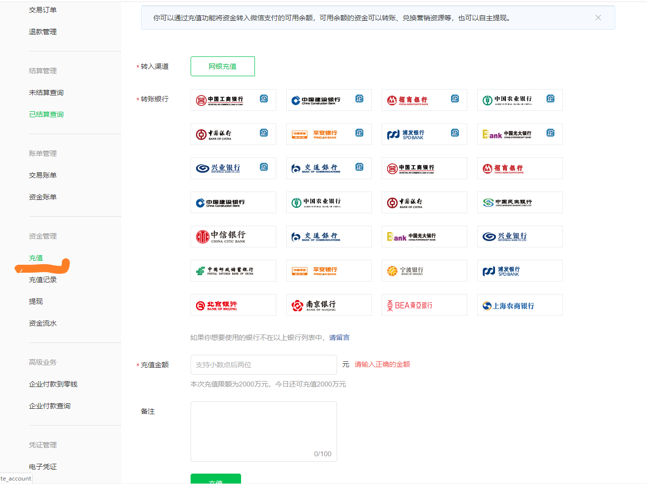View 充值记录 recharge records
Viewport: 647px width, 484px height.
coord(43,280)
